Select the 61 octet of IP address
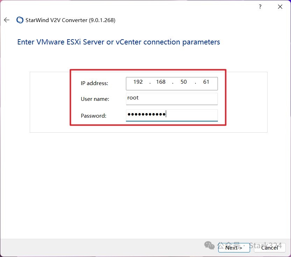The width and height of the screenshot is (291, 257). (206, 82)
